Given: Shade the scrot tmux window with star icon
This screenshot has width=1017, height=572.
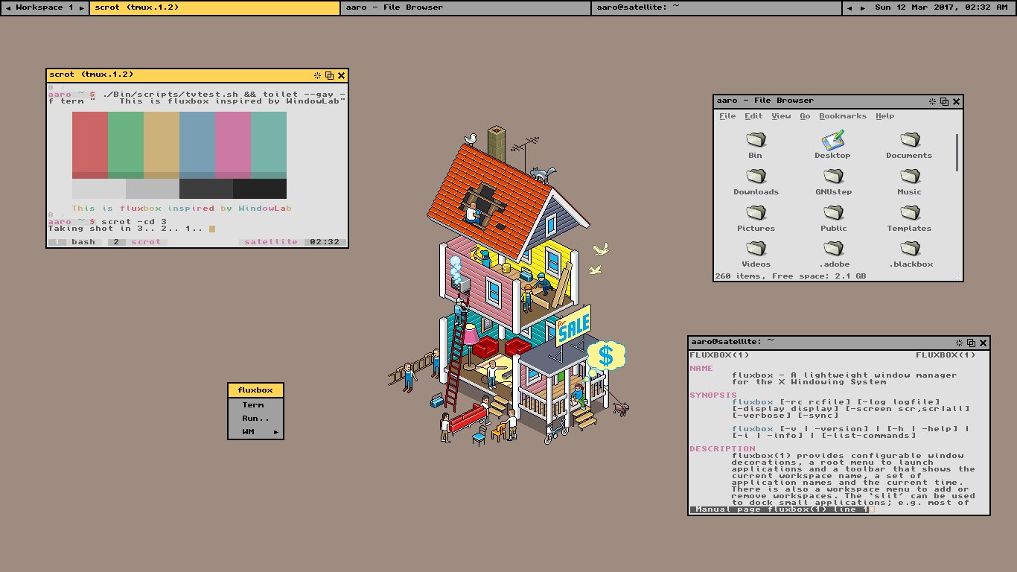Looking at the screenshot, I should [317, 75].
